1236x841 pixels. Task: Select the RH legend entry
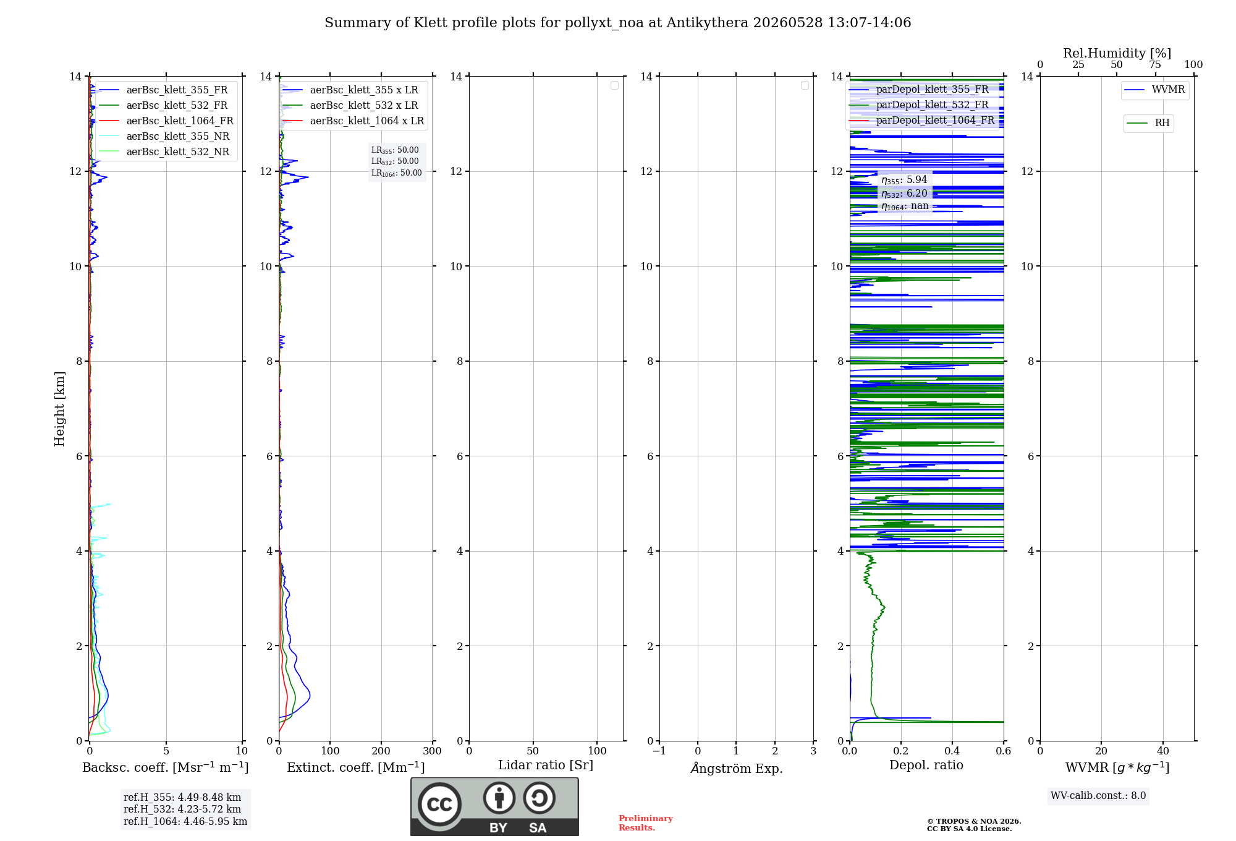point(1148,123)
